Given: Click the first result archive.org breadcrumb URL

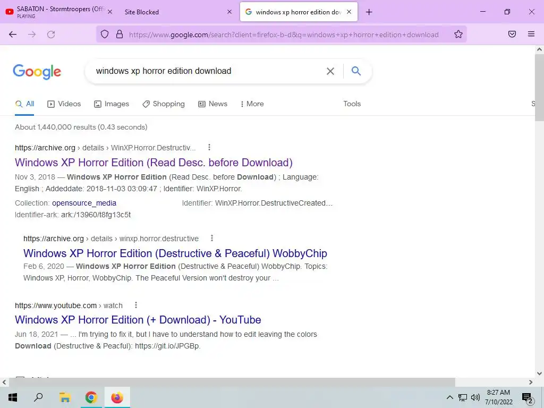Looking at the screenshot, I should [106, 148].
